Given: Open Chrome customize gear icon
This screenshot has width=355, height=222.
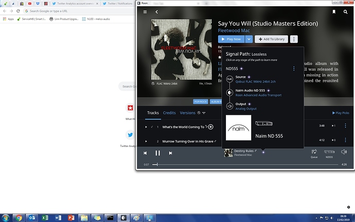Looking at the screenshot, I should [x=348, y=207].
